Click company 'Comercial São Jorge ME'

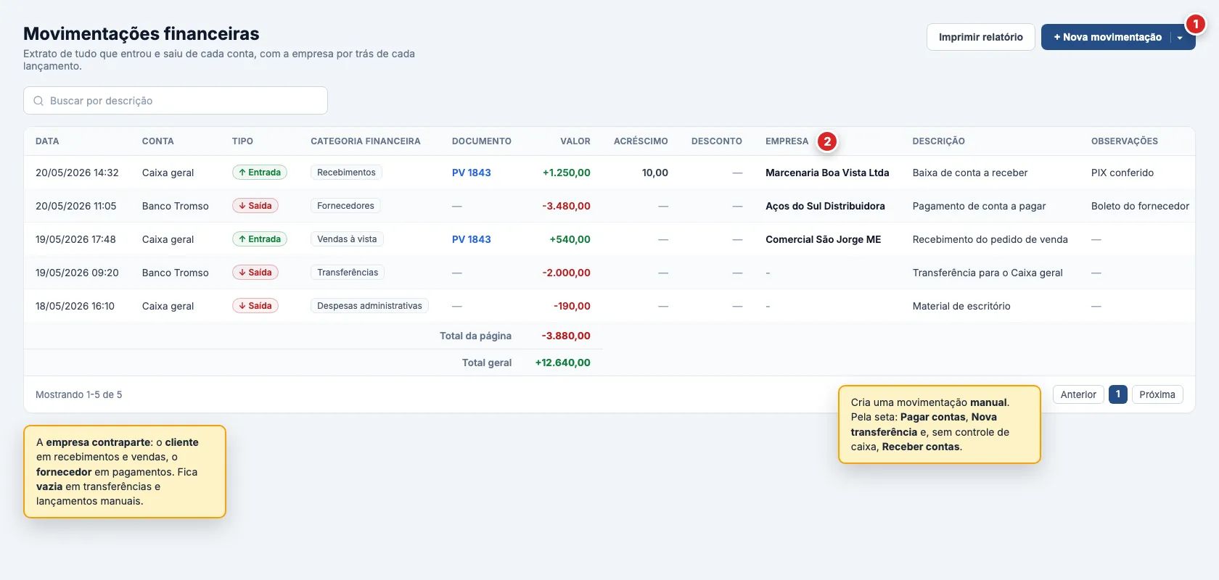point(824,239)
